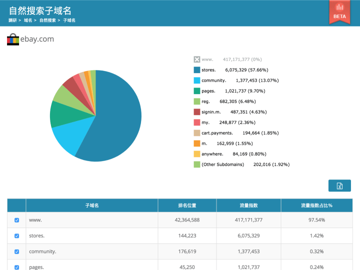Click the light blue community. pie slice
The width and height of the screenshot is (360, 270).
(71, 136)
